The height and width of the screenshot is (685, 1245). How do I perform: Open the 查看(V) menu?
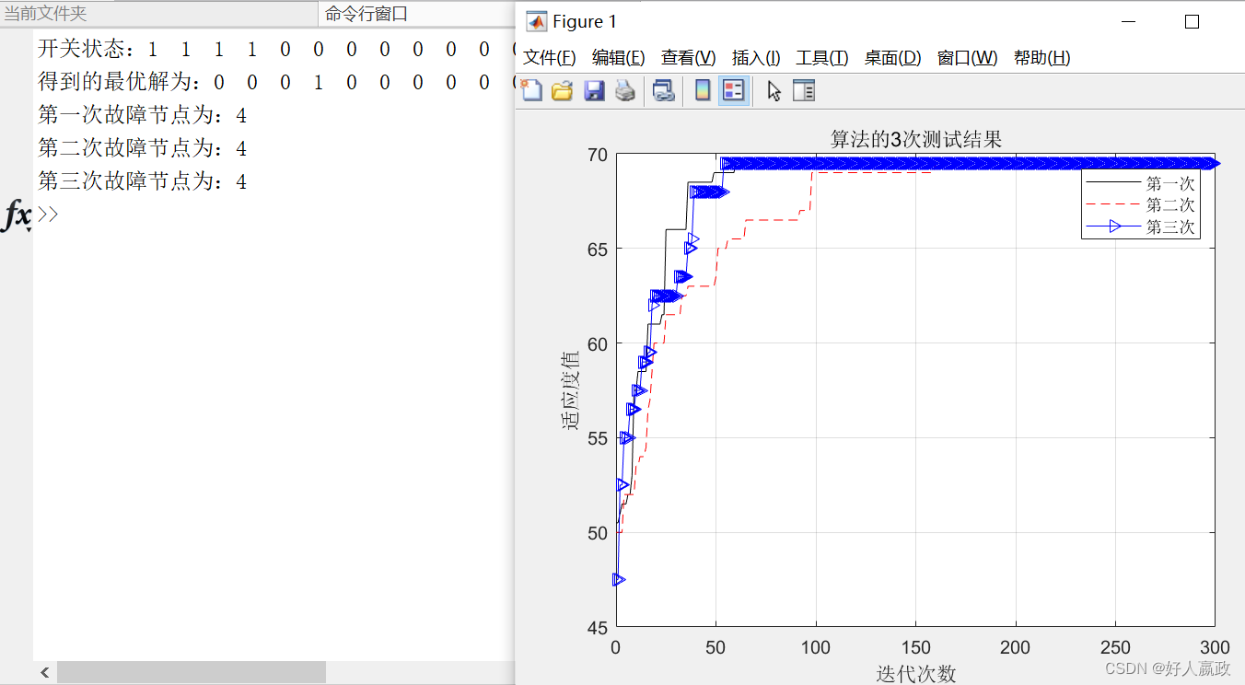689,58
